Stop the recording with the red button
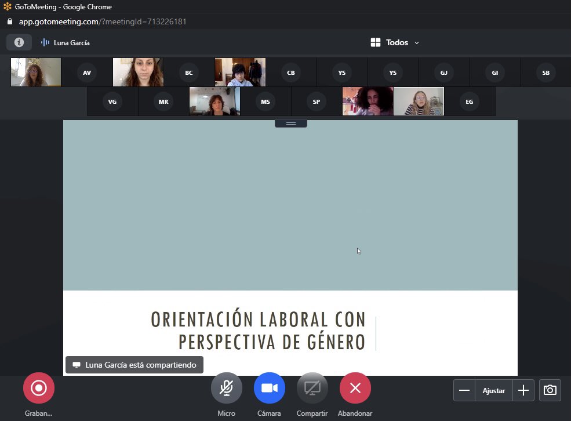 (x=39, y=388)
